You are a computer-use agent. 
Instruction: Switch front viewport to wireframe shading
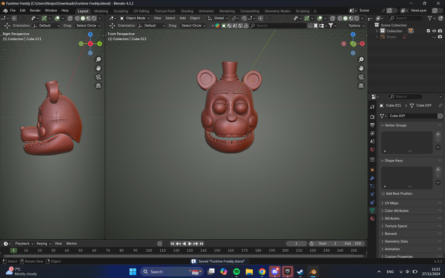click(x=340, y=18)
